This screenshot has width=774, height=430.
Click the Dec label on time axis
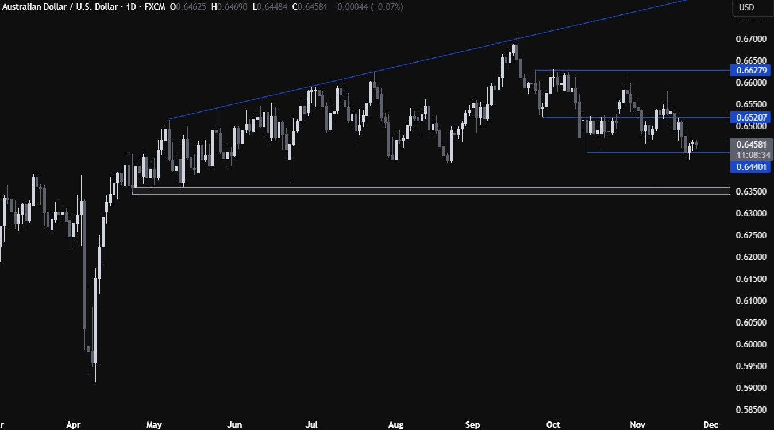[x=710, y=425]
